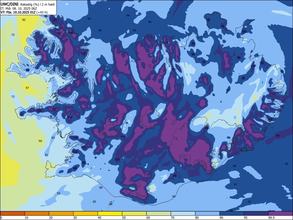The width and height of the screenshot is (293, 220).
Task: Click the pale blue 70-80 legend swatch
Action: (183, 214)
